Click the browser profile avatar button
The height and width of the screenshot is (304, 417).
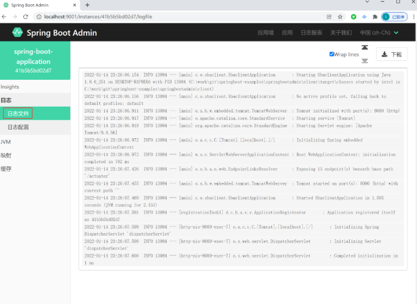(x=394, y=17)
